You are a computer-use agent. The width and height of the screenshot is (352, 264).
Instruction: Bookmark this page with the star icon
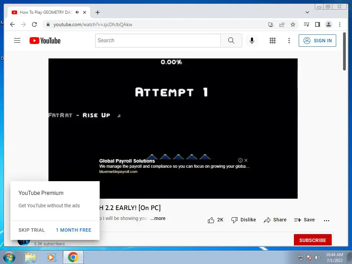pos(293,24)
